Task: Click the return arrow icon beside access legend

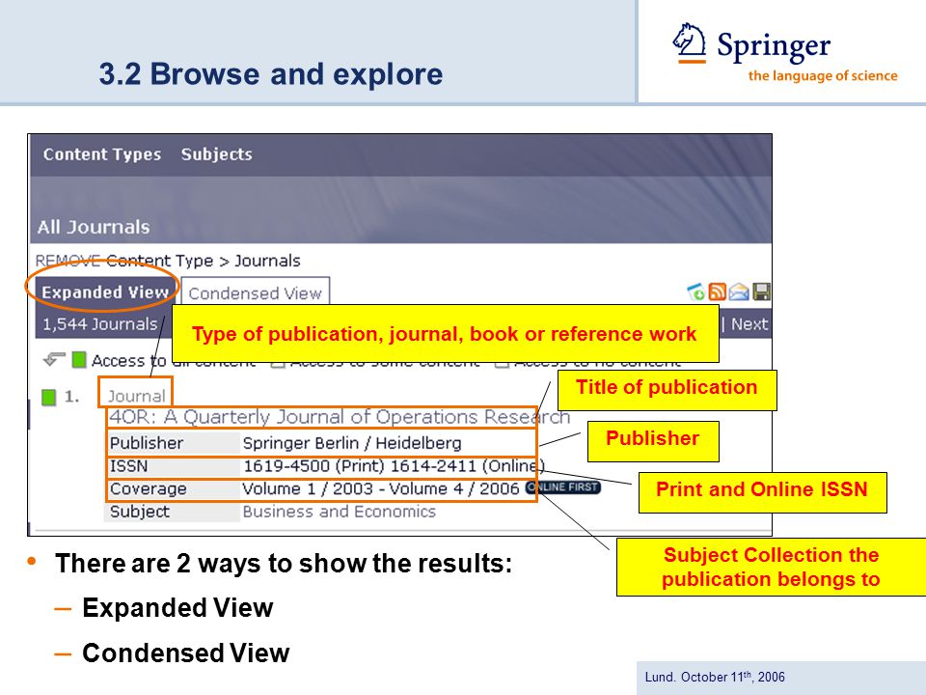Action: (54, 359)
